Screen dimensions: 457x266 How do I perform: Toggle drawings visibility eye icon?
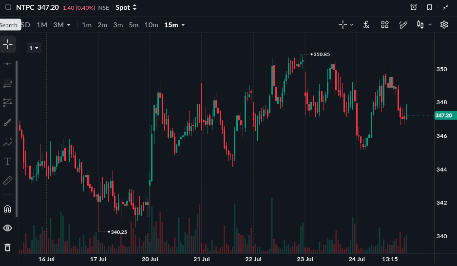[8, 228]
